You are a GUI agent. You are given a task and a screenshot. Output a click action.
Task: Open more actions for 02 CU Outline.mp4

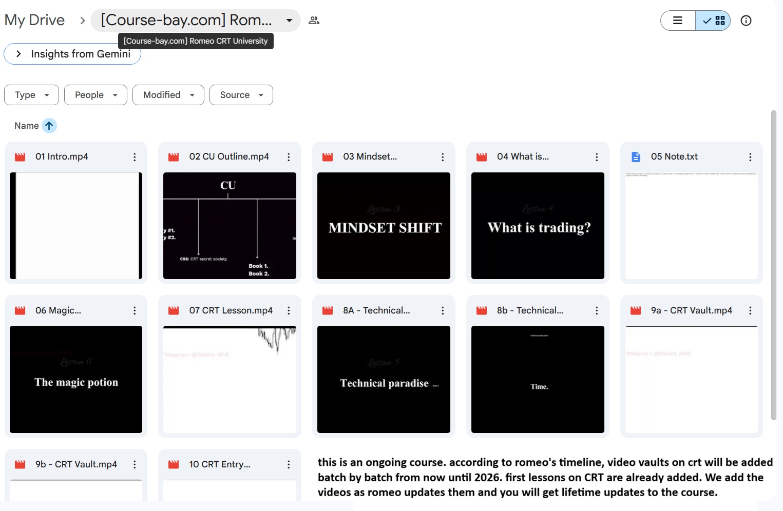[289, 157]
